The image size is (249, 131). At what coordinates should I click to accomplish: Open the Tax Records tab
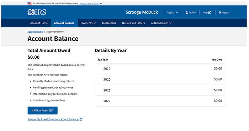point(109,23)
